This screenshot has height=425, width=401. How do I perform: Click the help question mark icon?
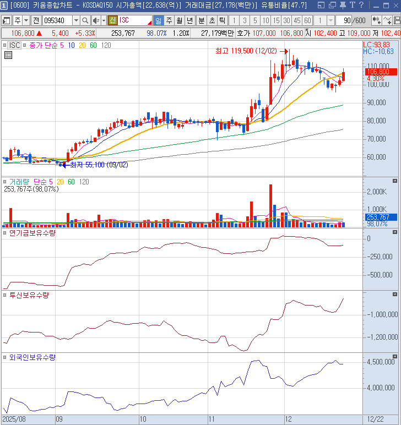point(361,5)
